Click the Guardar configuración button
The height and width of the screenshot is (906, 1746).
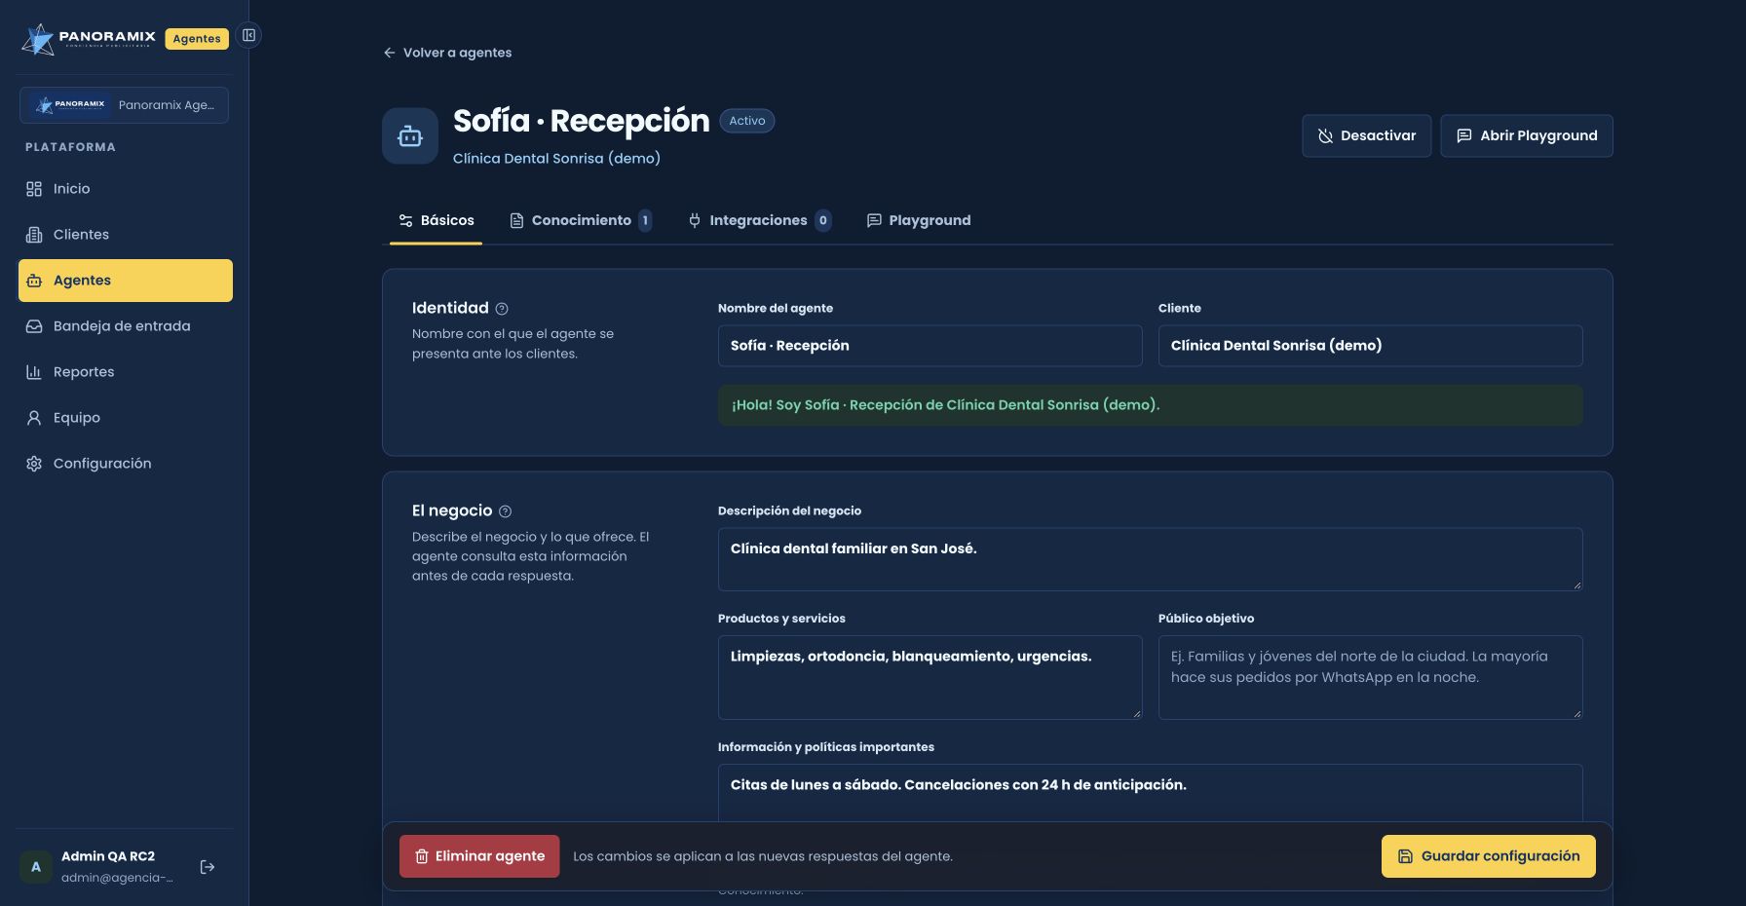coord(1489,856)
